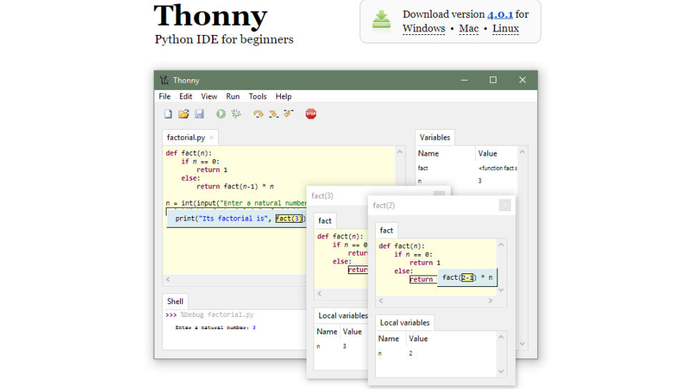Click the 'Thonny' page heading
The height and width of the screenshot is (389, 693).
pos(210,16)
